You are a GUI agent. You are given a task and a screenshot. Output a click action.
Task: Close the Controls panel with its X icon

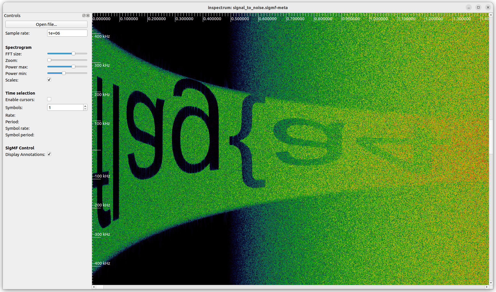point(88,16)
